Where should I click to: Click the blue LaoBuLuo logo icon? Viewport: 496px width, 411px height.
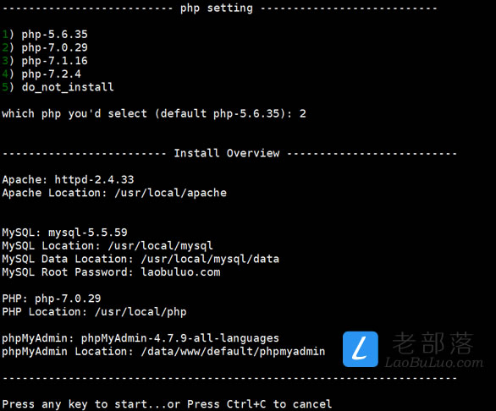coord(361,349)
